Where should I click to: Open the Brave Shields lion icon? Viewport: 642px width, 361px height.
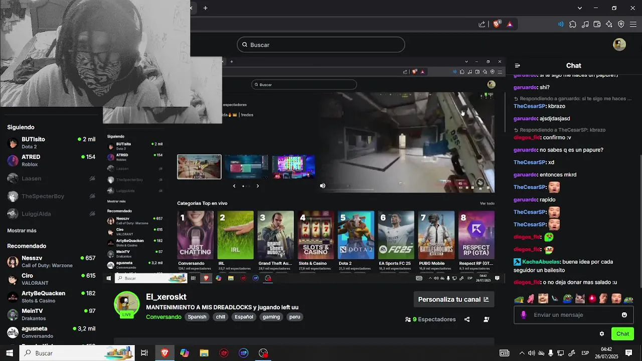[x=497, y=24]
